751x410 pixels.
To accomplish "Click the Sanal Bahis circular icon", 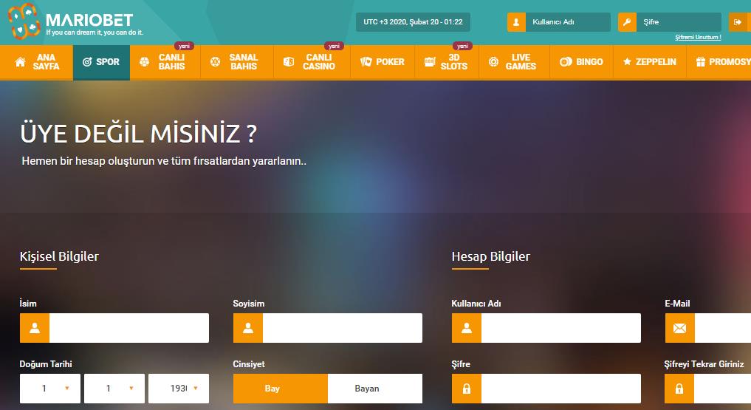I will tap(215, 62).
